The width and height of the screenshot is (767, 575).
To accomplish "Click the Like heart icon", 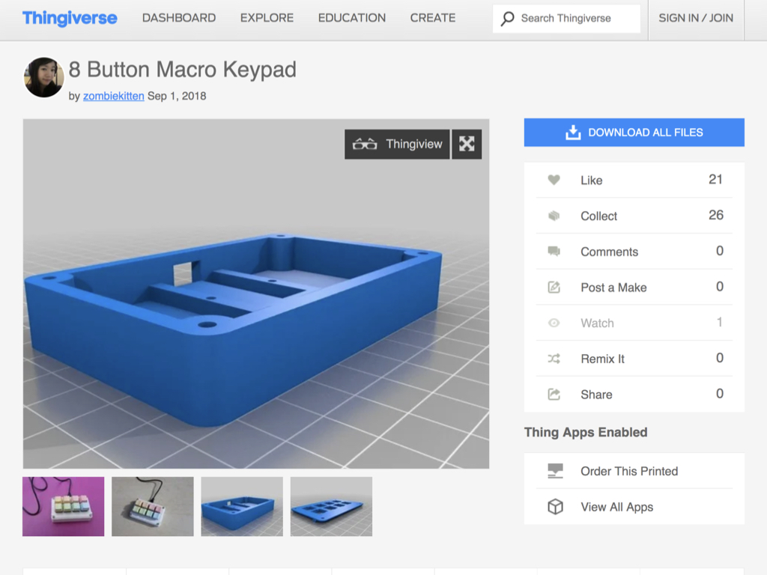I will click(554, 180).
